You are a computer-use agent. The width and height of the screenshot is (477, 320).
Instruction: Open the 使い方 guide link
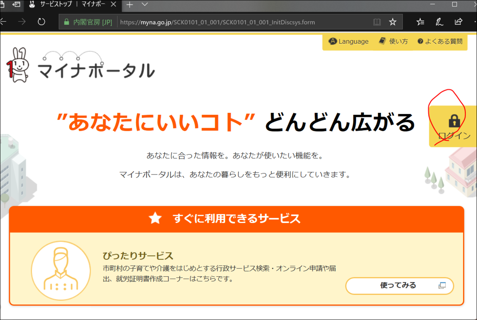[393, 41]
